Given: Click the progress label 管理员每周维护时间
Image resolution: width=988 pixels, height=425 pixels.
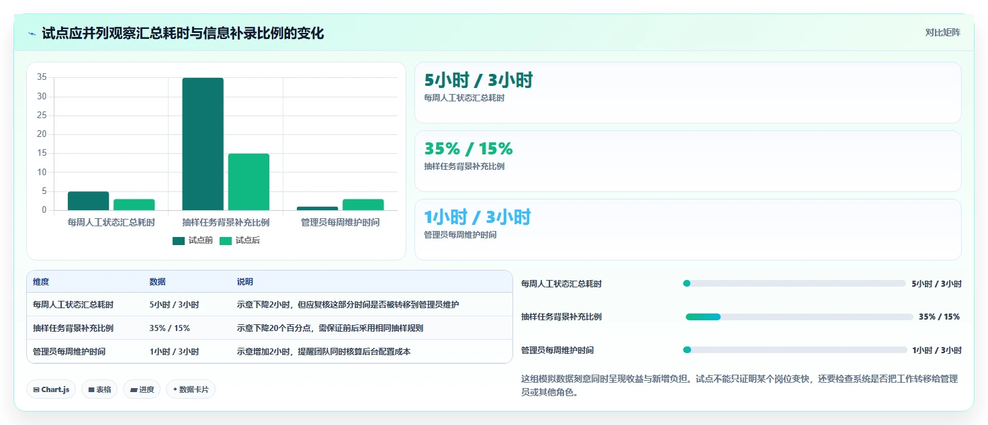Looking at the screenshot, I should [557, 350].
